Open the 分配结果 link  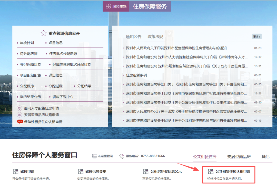point(84,86)
